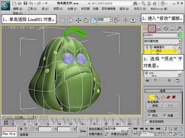Image resolution: width=185 pixels, height=138 pixels.
Task: Toggle show end result button
Action: pyautogui.click(x=155, y=81)
